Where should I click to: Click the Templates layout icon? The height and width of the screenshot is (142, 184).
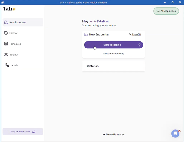pyautogui.click(x=6, y=44)
